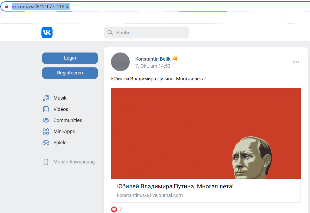The width and height of the screenshot is (310, 213).
Task: Click the lock icon in the address bar
Action: pyautogui.click(x=6, y=6)
